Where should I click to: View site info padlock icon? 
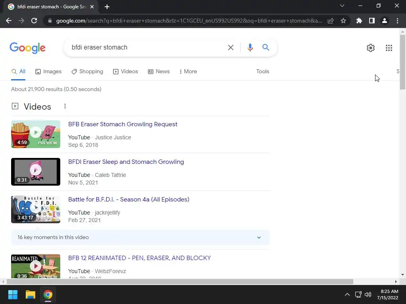coord(50,21)
